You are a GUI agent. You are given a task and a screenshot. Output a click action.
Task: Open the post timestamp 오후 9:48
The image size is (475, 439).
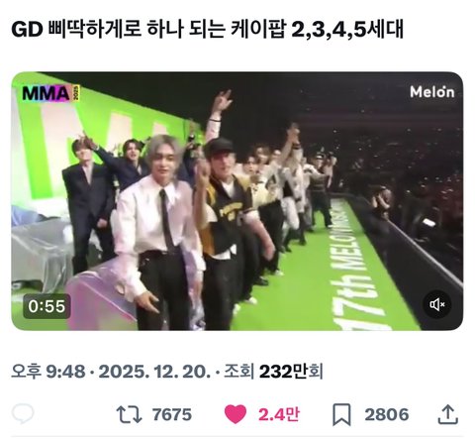(x=48, y=372)
